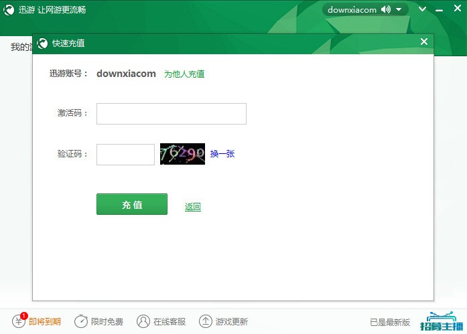
Task: Close the 快速充值 dialog
Action: coord(424,41)
